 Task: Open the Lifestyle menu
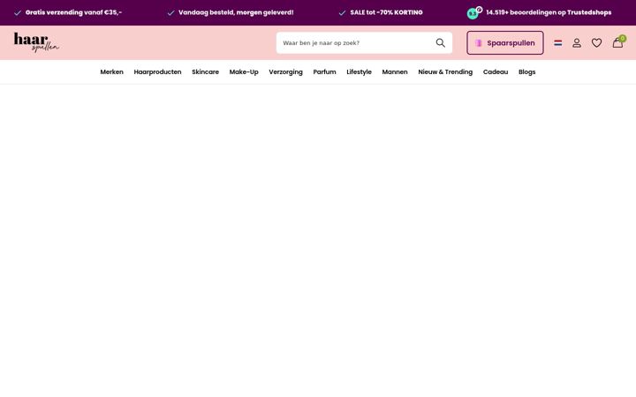[359, 72]
